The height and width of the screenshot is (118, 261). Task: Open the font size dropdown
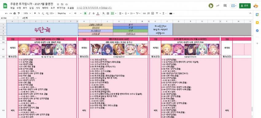point(78,13)
